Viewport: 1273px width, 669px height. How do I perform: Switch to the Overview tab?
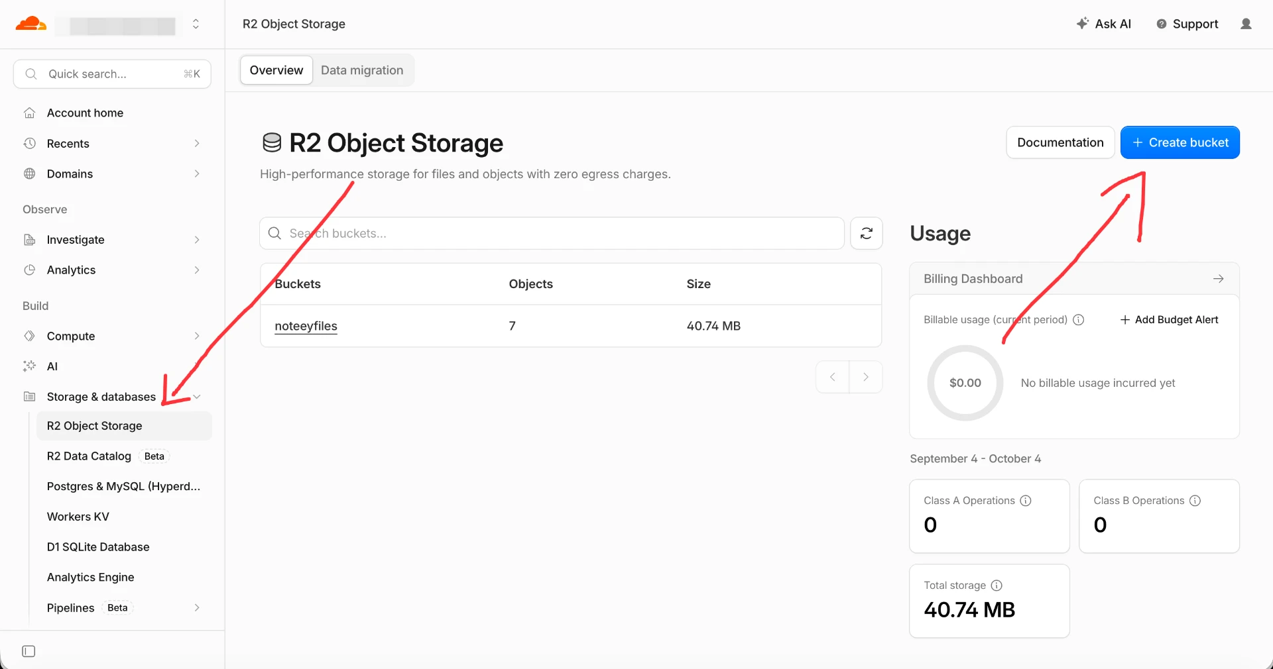point(276,70)
